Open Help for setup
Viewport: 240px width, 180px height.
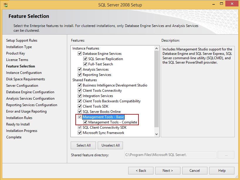222,171
